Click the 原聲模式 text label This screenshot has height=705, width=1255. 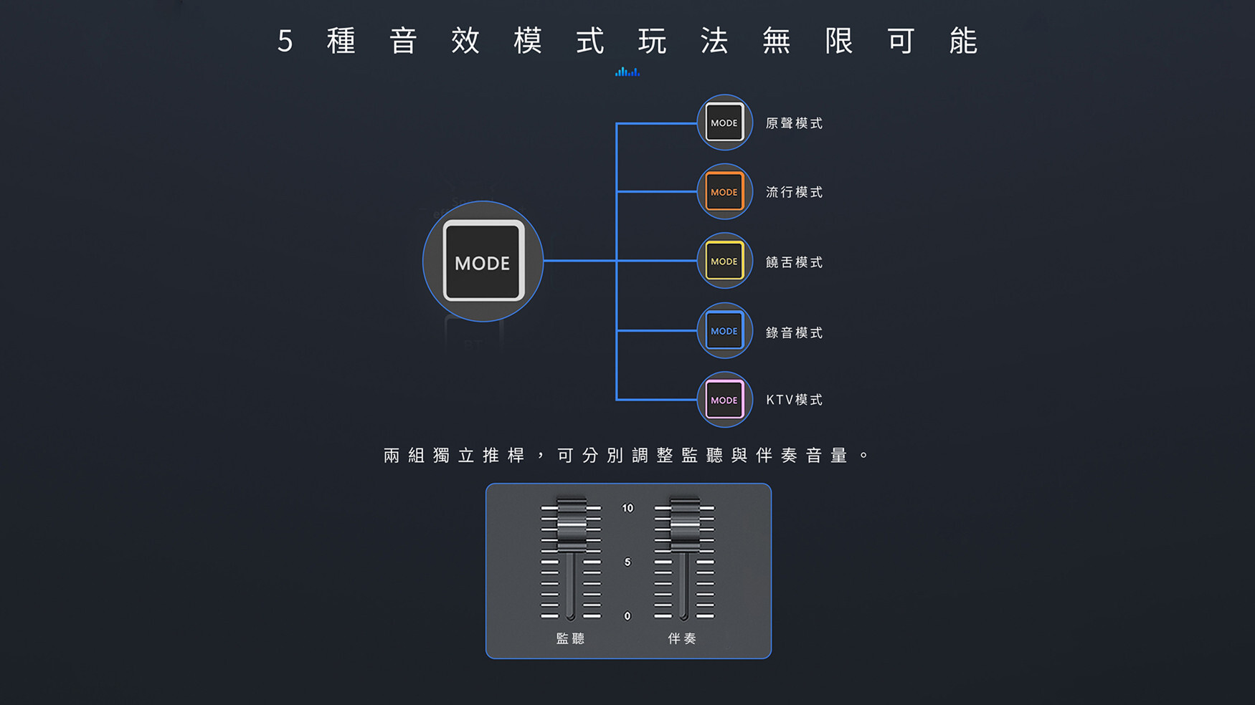coord(794,123)
